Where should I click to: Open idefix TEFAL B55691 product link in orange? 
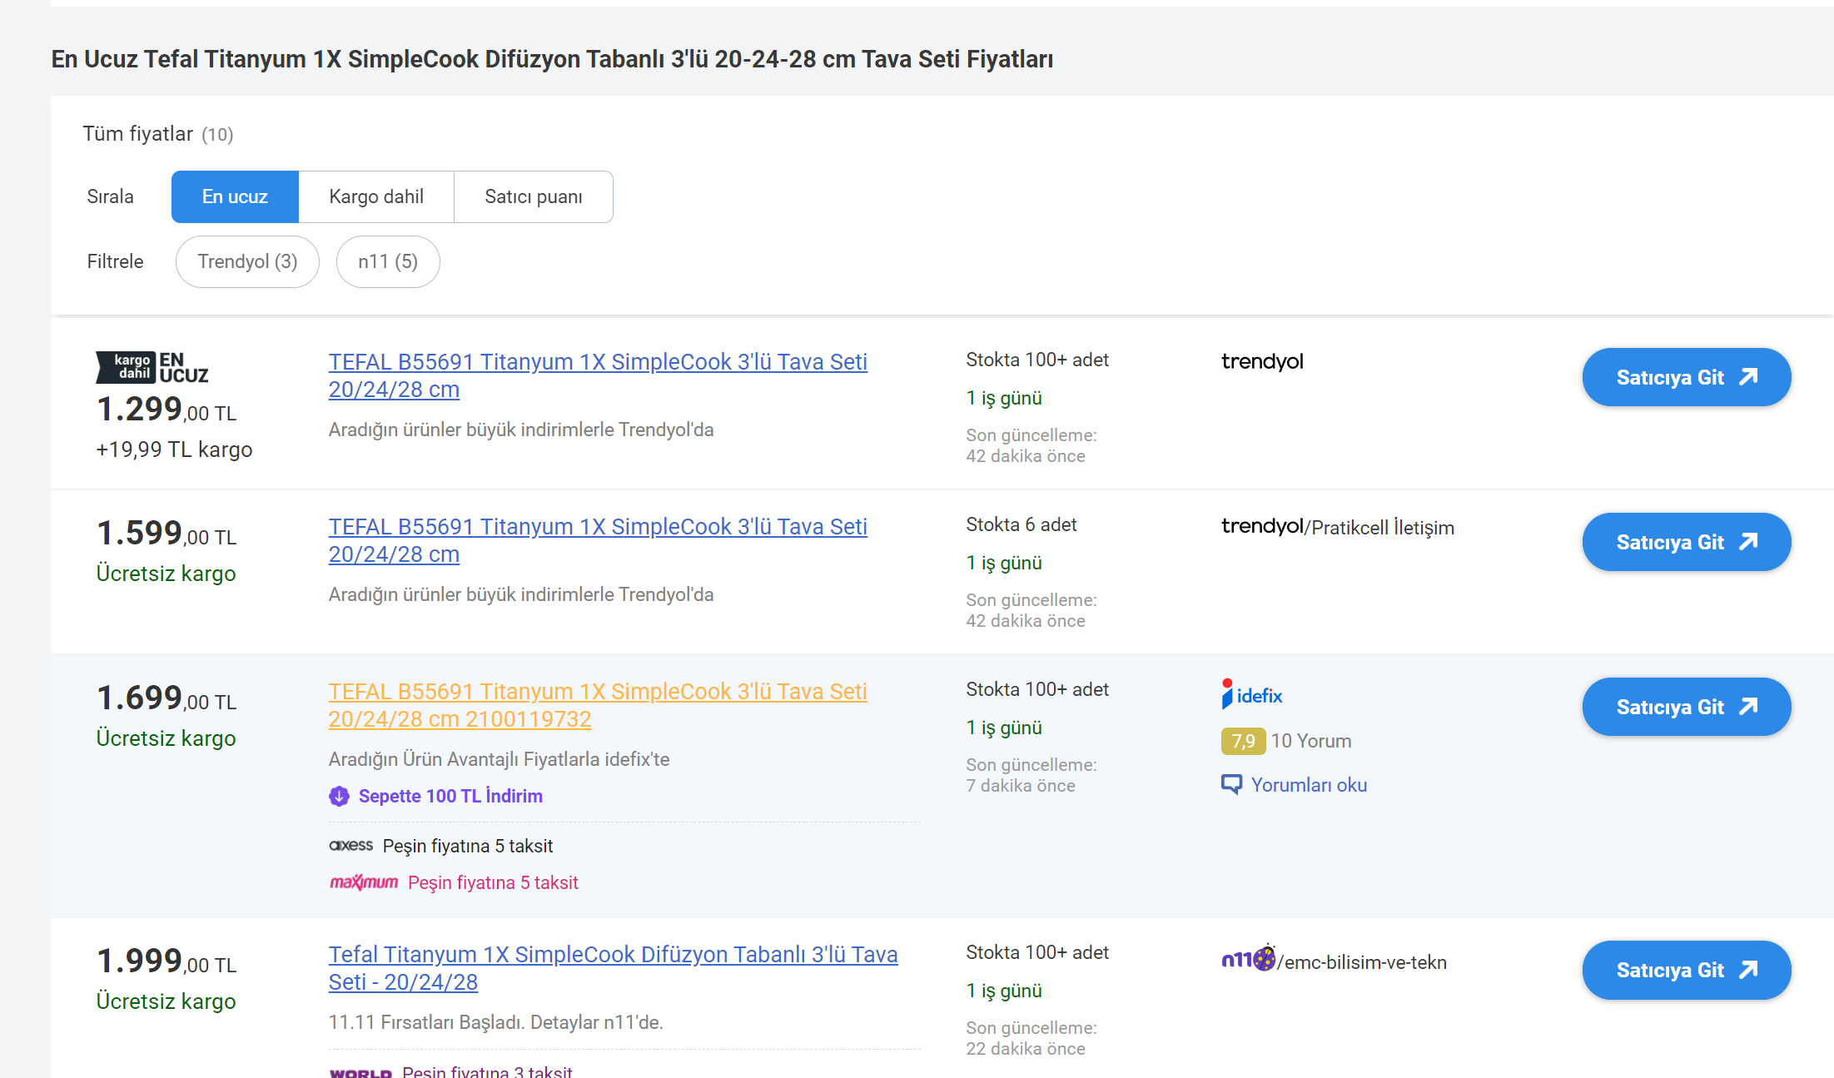click(x=597, y=692)
